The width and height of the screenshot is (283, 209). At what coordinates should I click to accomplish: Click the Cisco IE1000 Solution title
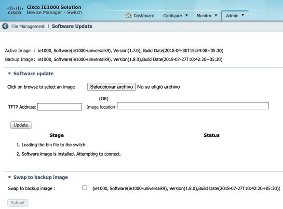(x=54, y=7)
